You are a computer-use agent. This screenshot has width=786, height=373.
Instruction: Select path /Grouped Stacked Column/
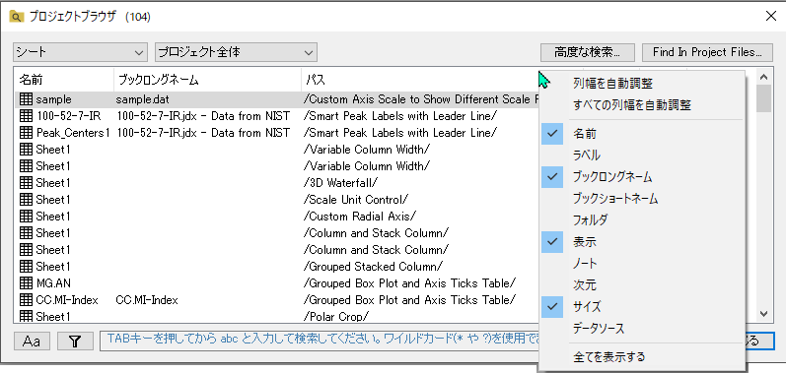373,267
